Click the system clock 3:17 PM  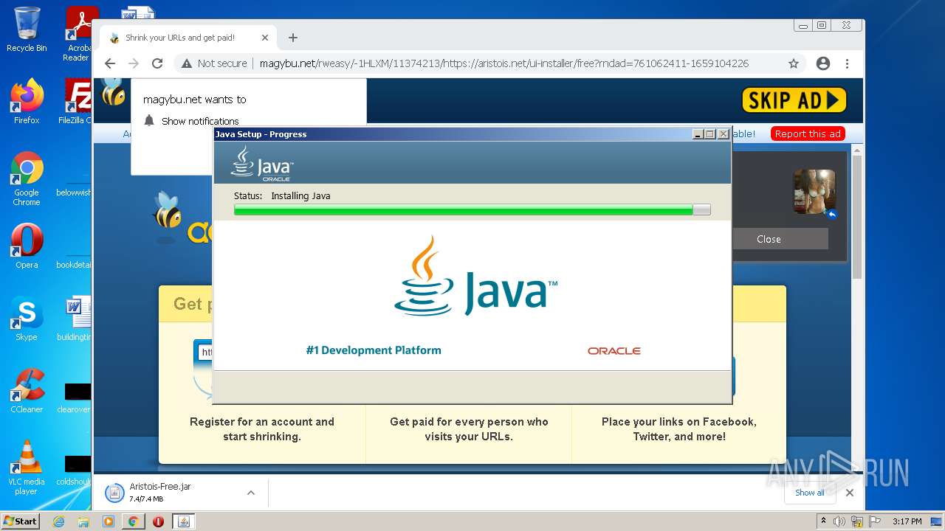pyautogui.click(x=907, y=521)
